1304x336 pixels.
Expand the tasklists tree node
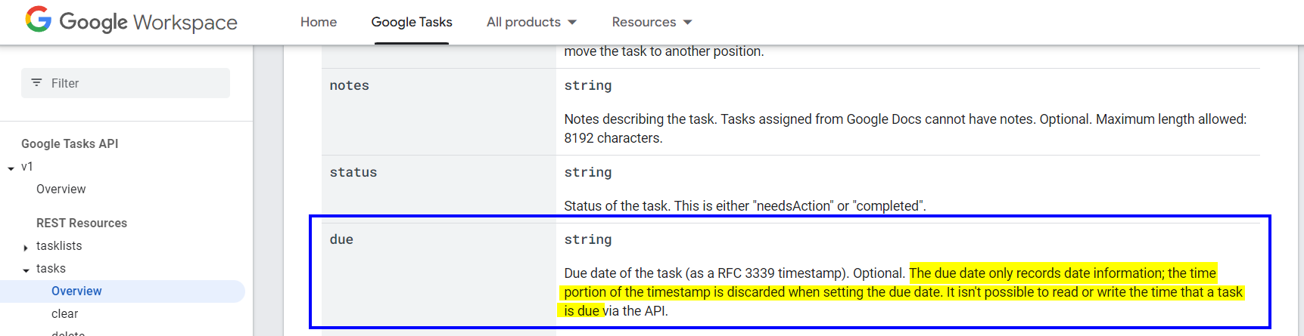tap(26, 247)
